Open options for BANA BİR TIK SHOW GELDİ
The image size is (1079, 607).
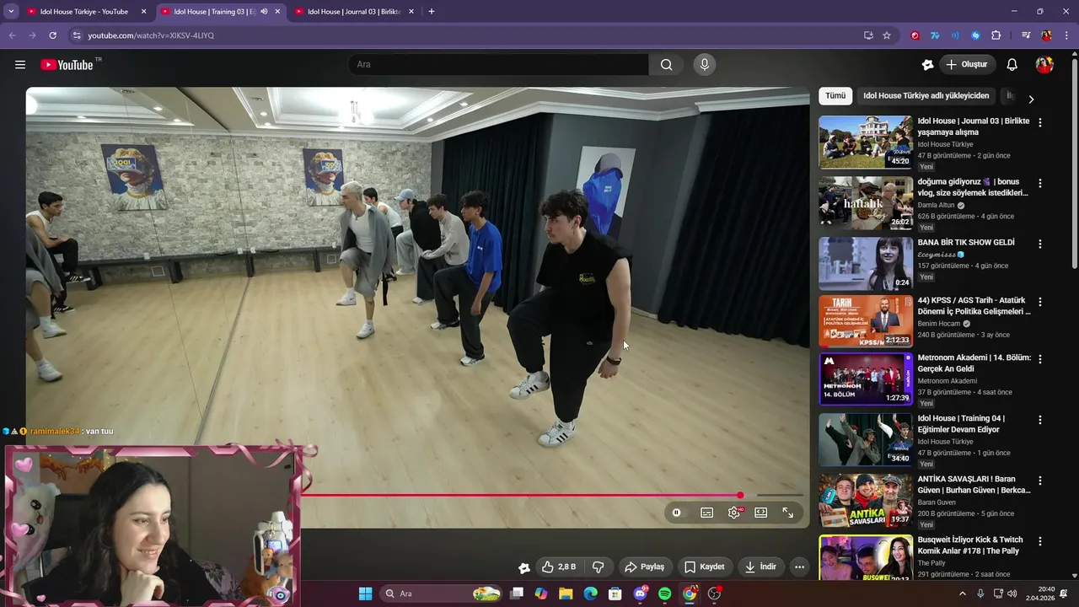(1040, 244)
